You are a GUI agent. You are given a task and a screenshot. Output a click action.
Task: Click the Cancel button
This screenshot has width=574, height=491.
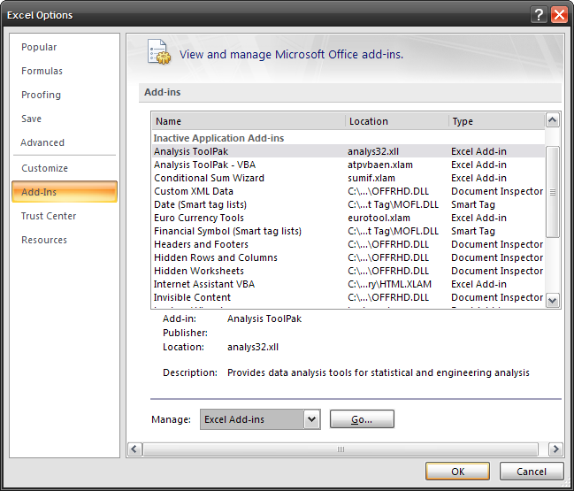pos(532,472)
